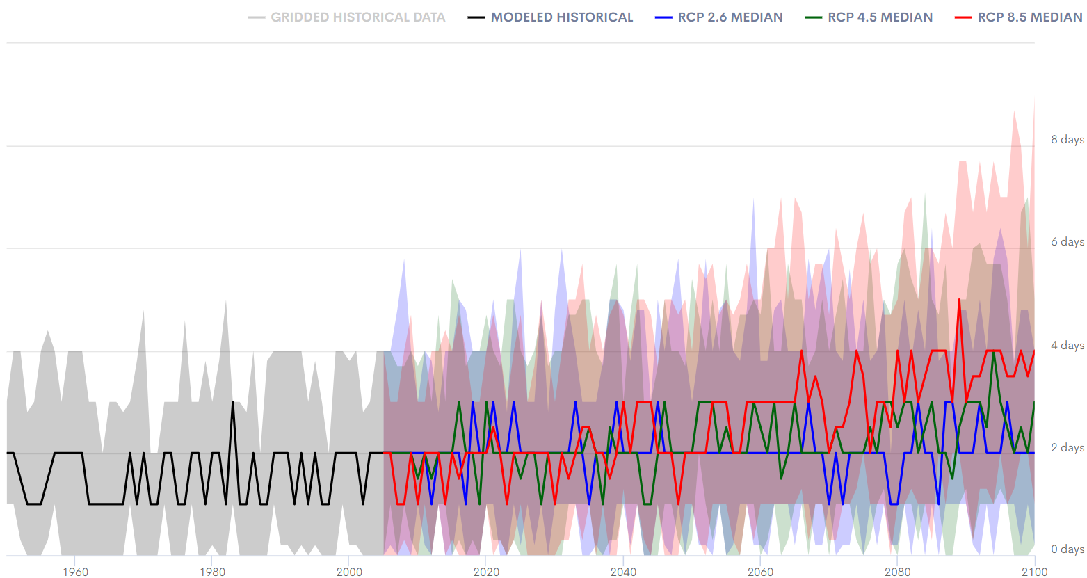Click the 0 days y-axis label
This screenshot has width=1087, height=578.
point(1068,549)
